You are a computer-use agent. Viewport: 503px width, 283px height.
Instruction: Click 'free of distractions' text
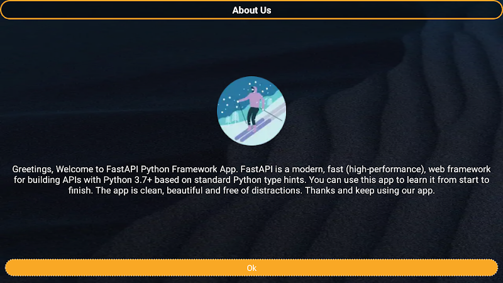click(262, 191)
